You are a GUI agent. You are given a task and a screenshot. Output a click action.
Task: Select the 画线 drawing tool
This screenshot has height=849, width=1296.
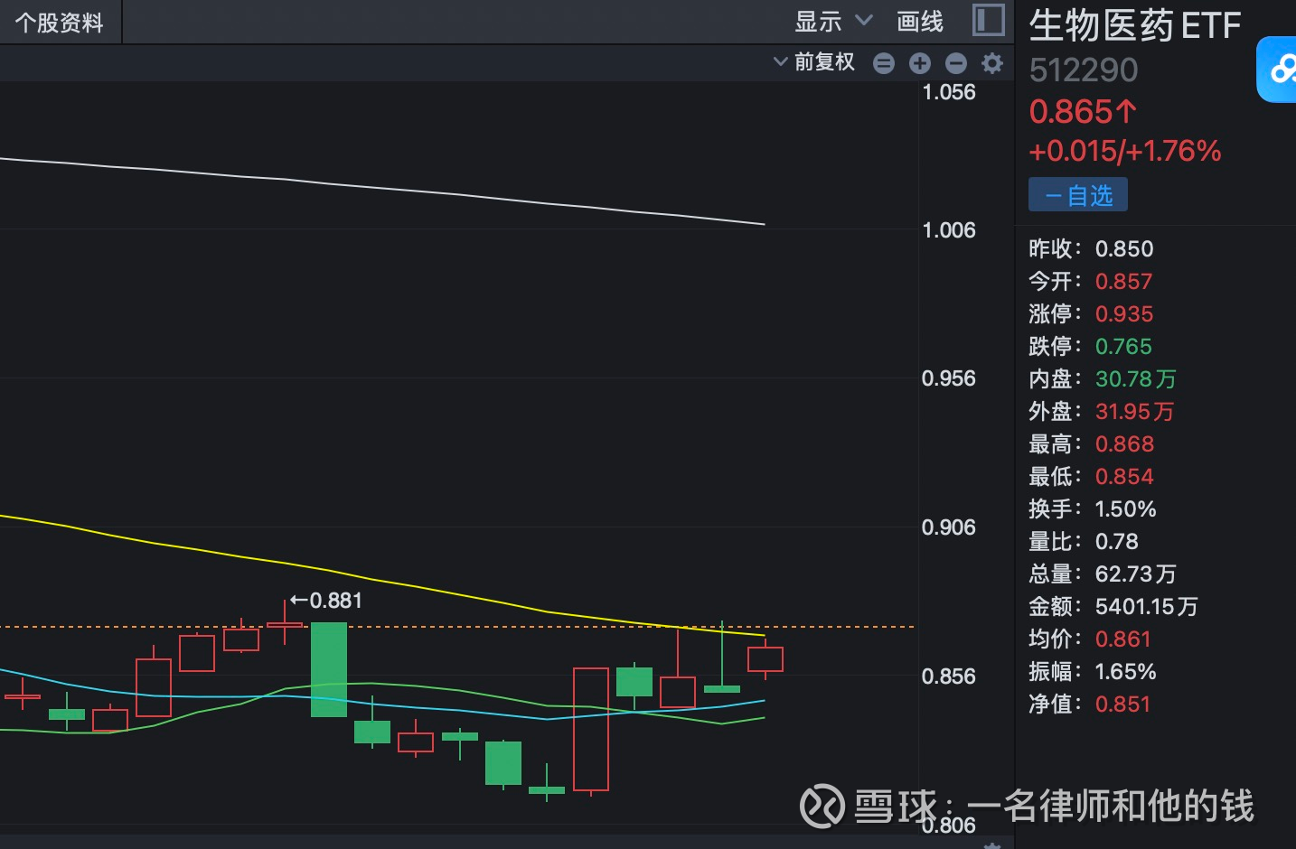point(920,22)
